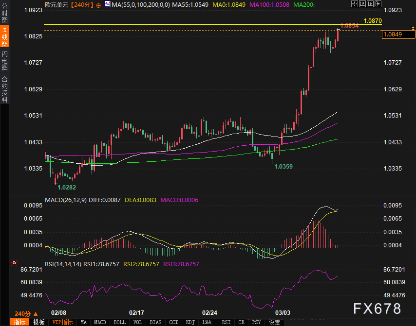
Task: Click the red sun marker beside RSI panel
Action: point(14,263)
